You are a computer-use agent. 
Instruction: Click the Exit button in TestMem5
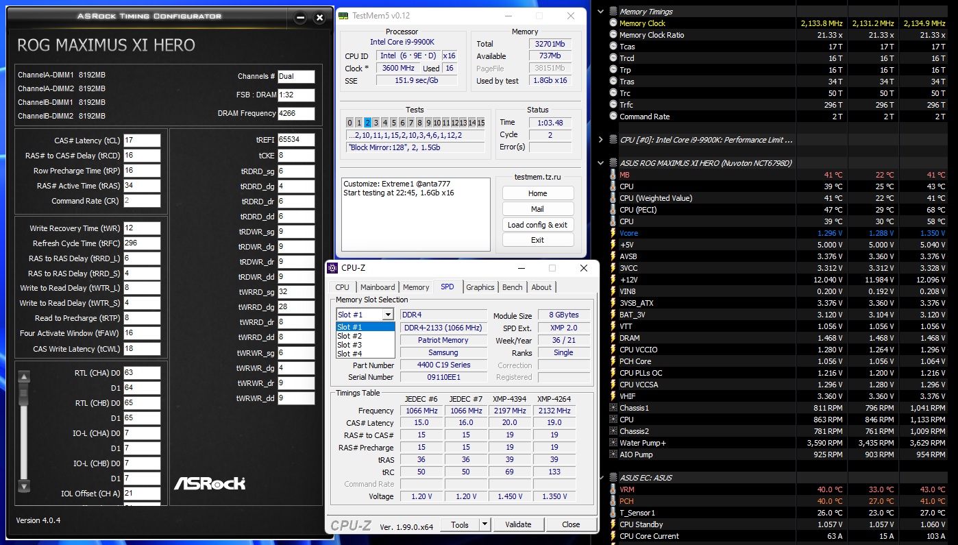(x=538, y=240)
